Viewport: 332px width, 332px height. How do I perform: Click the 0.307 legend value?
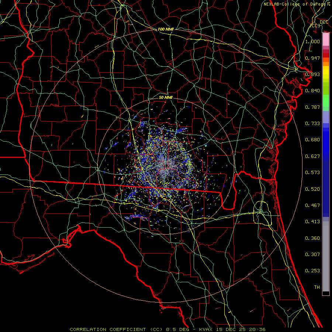point(312,255)
